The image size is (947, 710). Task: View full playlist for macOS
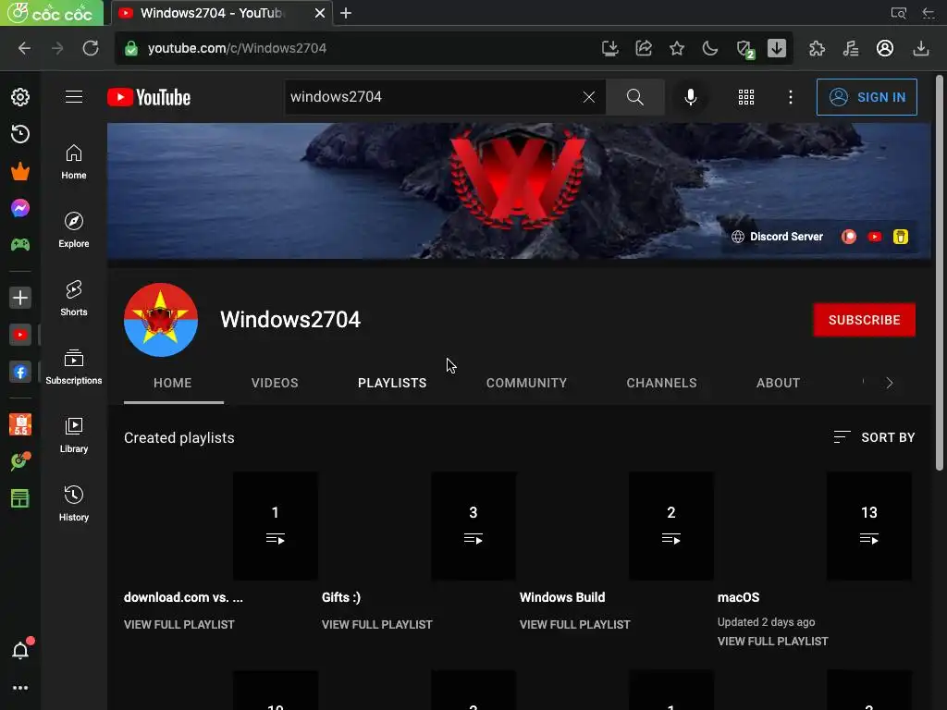[x=772, y=642]
